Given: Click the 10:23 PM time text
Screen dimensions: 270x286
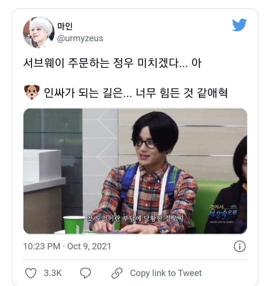Looking at the screenshot, I should [x=42, y=247].
